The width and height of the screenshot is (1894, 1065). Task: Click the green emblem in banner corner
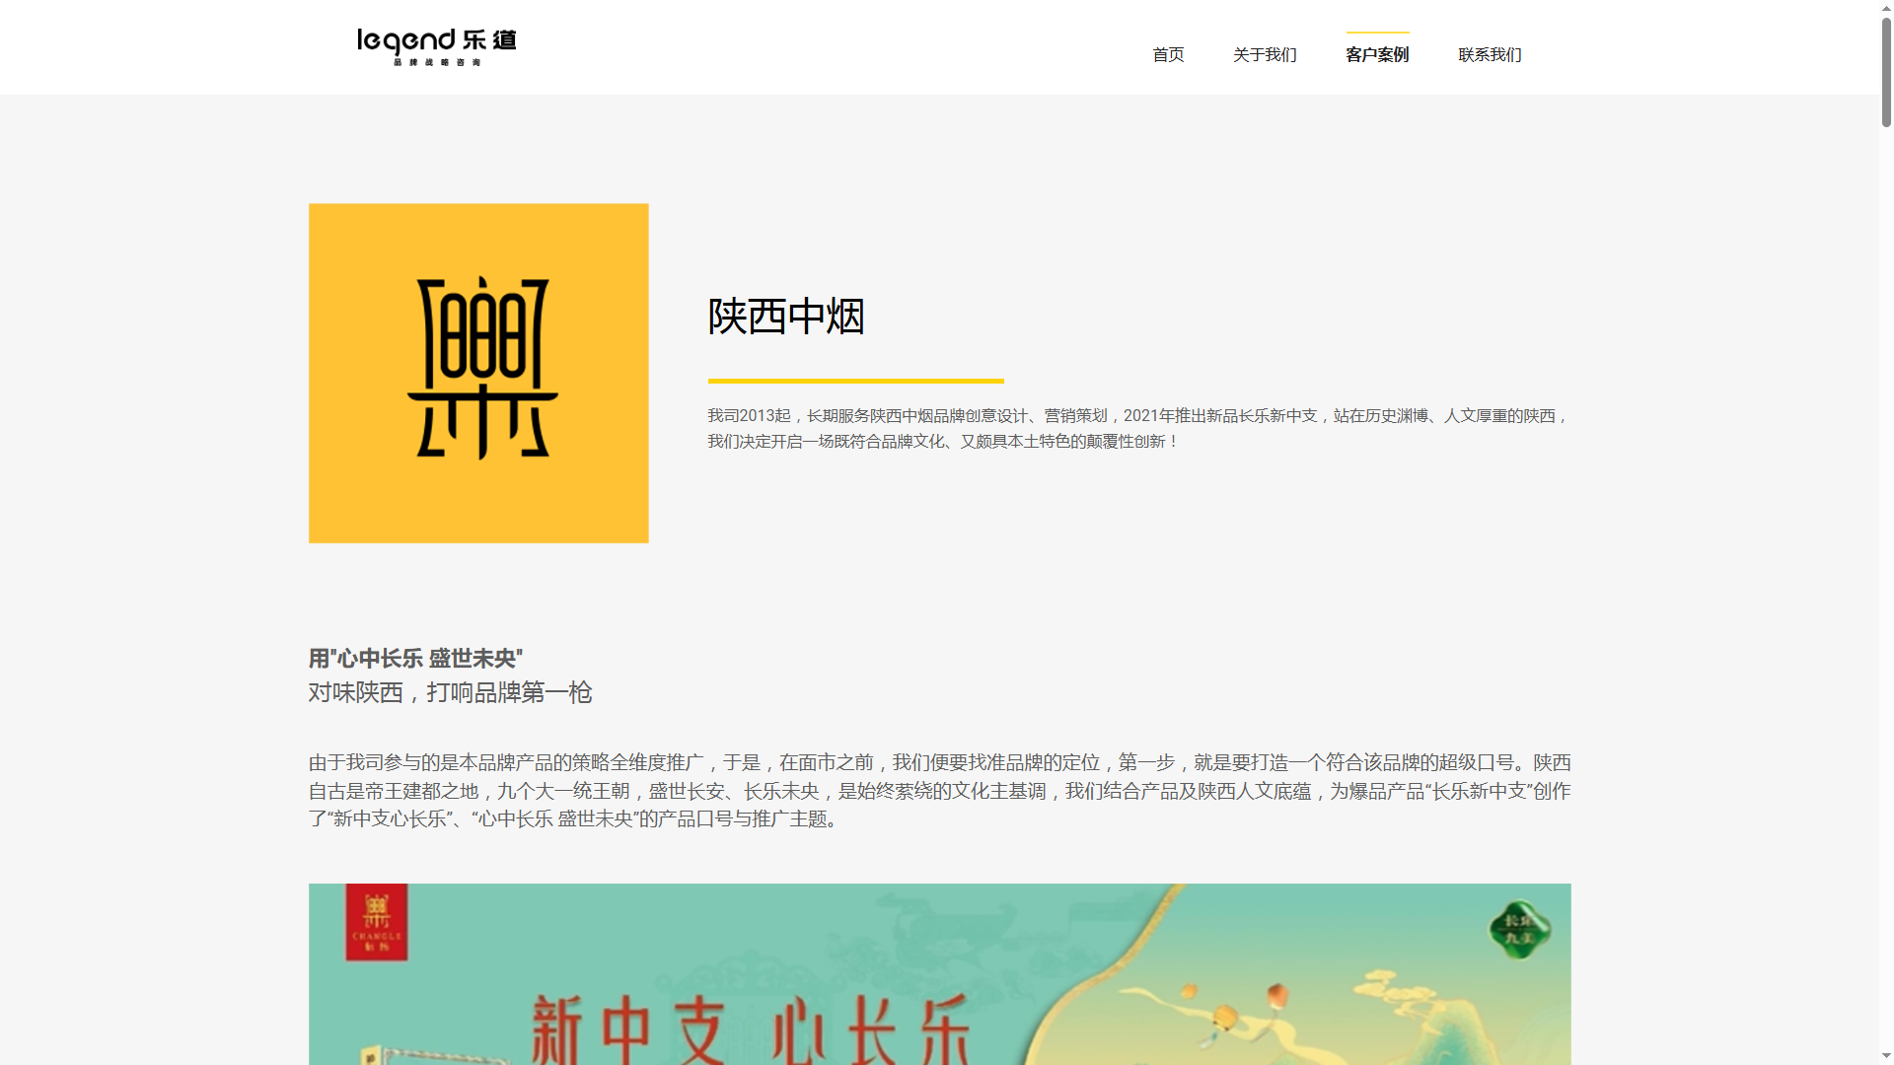click(1519, 929)
